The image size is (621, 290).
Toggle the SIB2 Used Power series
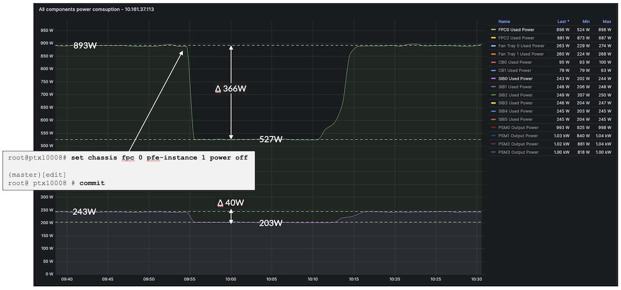[x=515, y=95]
